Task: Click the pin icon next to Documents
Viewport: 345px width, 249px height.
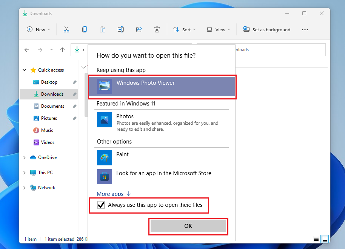Action: [75, 106]
